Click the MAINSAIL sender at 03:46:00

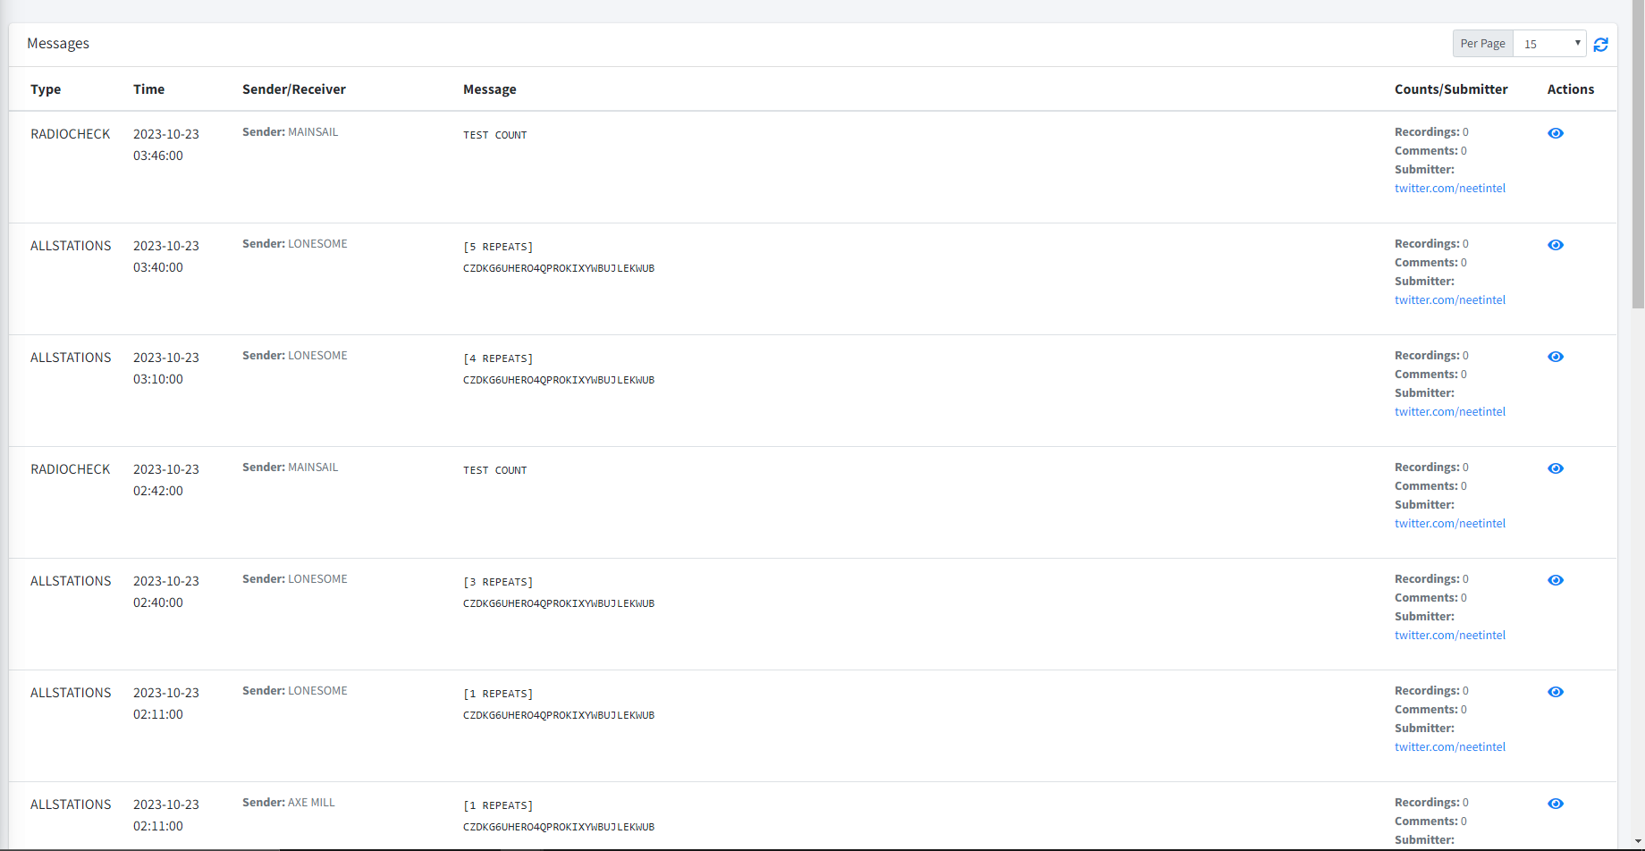[313, 132]
